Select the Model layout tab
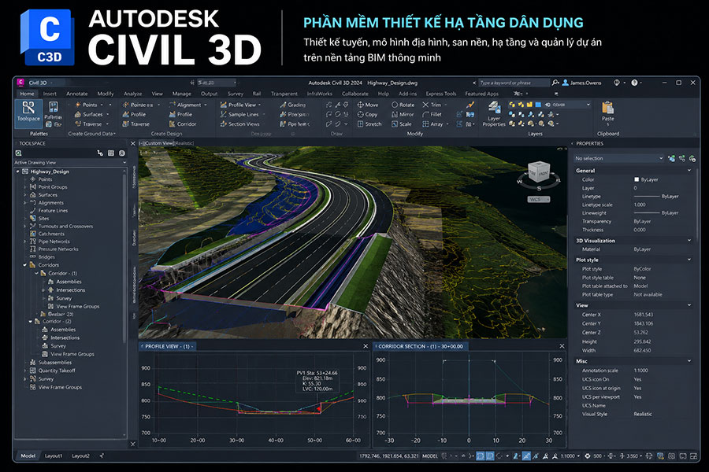709x472 pixels. tap(28, 456)
